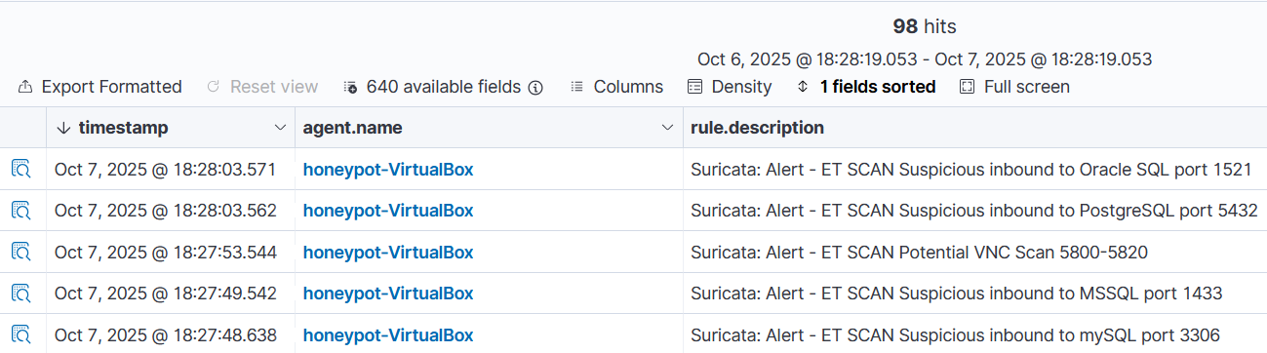Open the 640 available fields list
Viewport: 1267px width, 353px height.
tap(433, 87)
